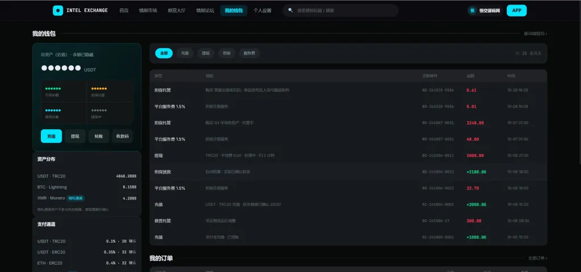
Task: Click the 转账 button
Action: pyautogui.click(x=99, y=136)
